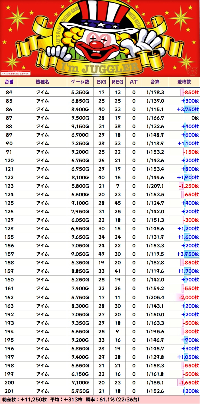Select the 5,350G game count cell
Image resolution: width=200 pixels, height=404 pixels.
pos(80,92)
